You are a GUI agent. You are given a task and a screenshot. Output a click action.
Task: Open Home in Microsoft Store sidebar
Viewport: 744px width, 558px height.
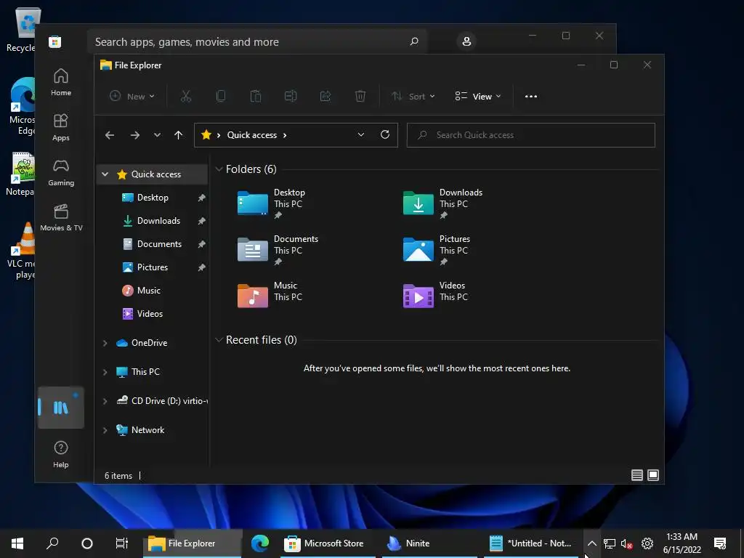(61, 82)
